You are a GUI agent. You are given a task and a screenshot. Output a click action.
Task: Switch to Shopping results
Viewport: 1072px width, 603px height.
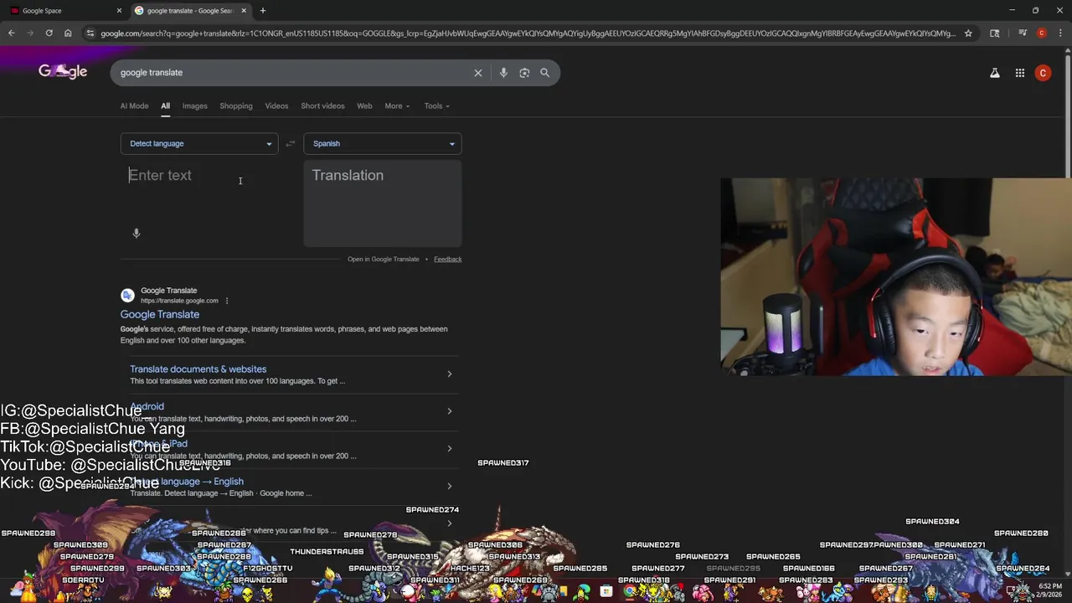click(236, 106)
